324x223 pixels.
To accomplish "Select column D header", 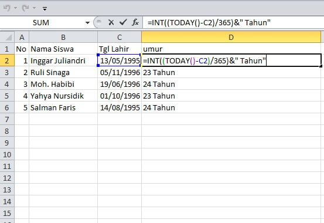I will [x=231, y=38].
